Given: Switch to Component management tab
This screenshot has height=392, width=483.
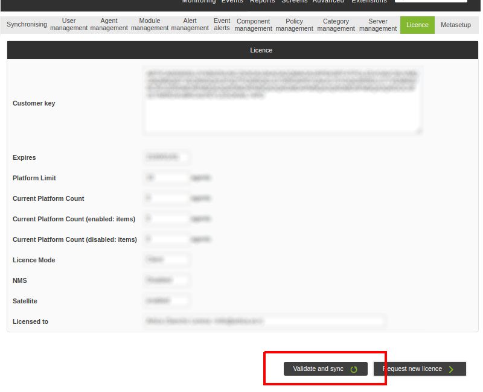Looking at the screenshot, I should 253,25.
